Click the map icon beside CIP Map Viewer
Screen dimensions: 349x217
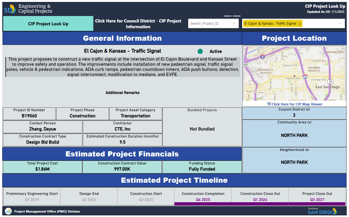tap(269, 104)
